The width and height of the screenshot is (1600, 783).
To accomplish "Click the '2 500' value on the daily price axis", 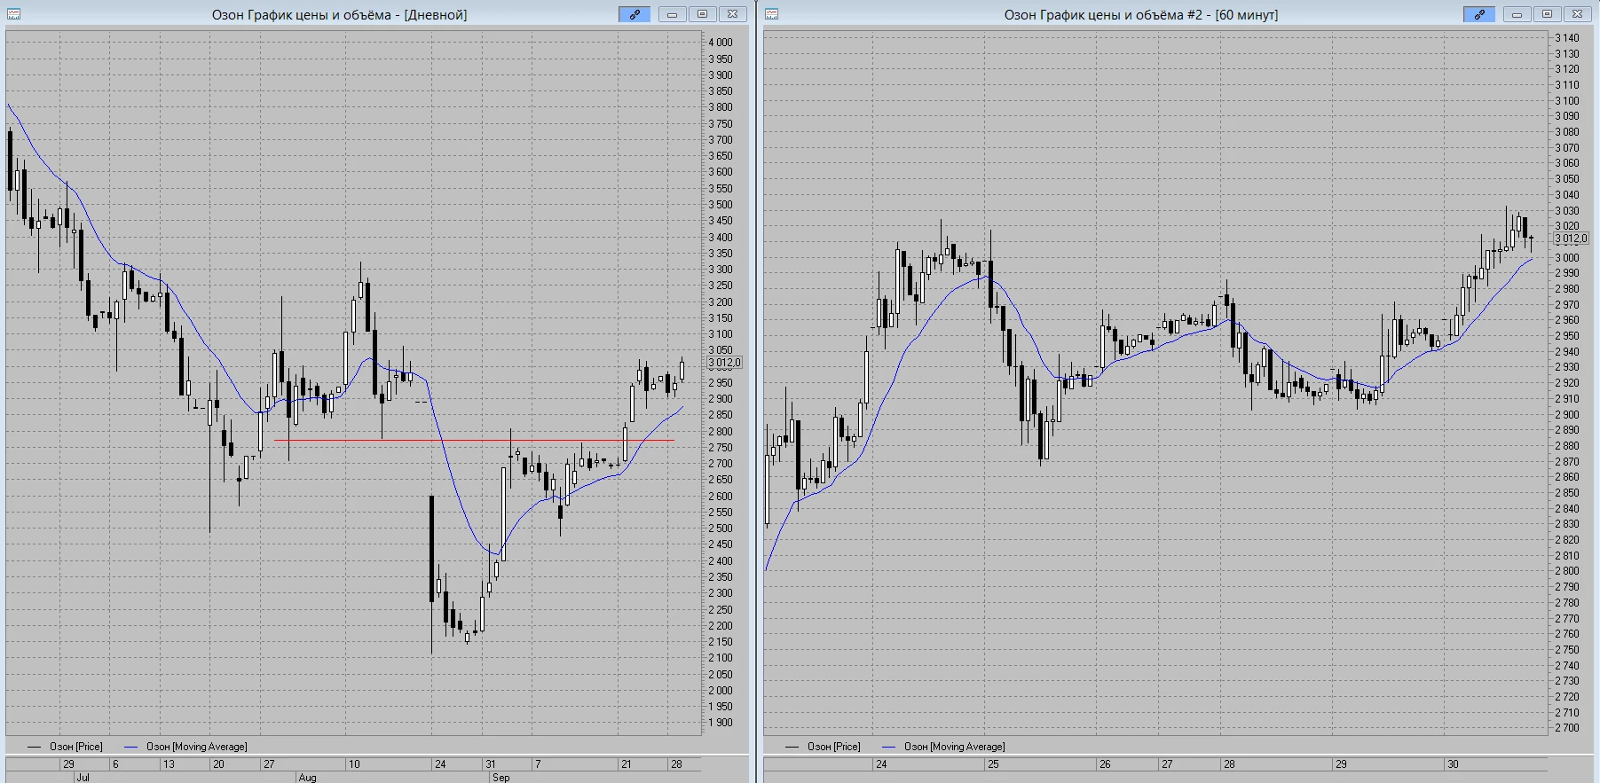I will point(721,529).
